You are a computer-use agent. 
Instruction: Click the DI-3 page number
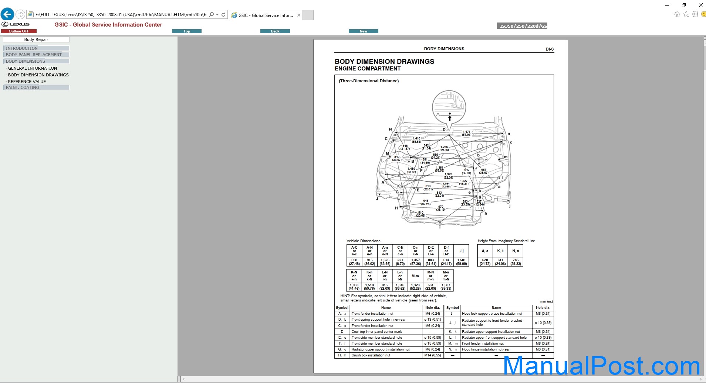[x=550, y=49]
